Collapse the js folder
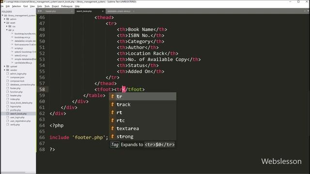The image size is (310, 174). (x=7, y=30)
